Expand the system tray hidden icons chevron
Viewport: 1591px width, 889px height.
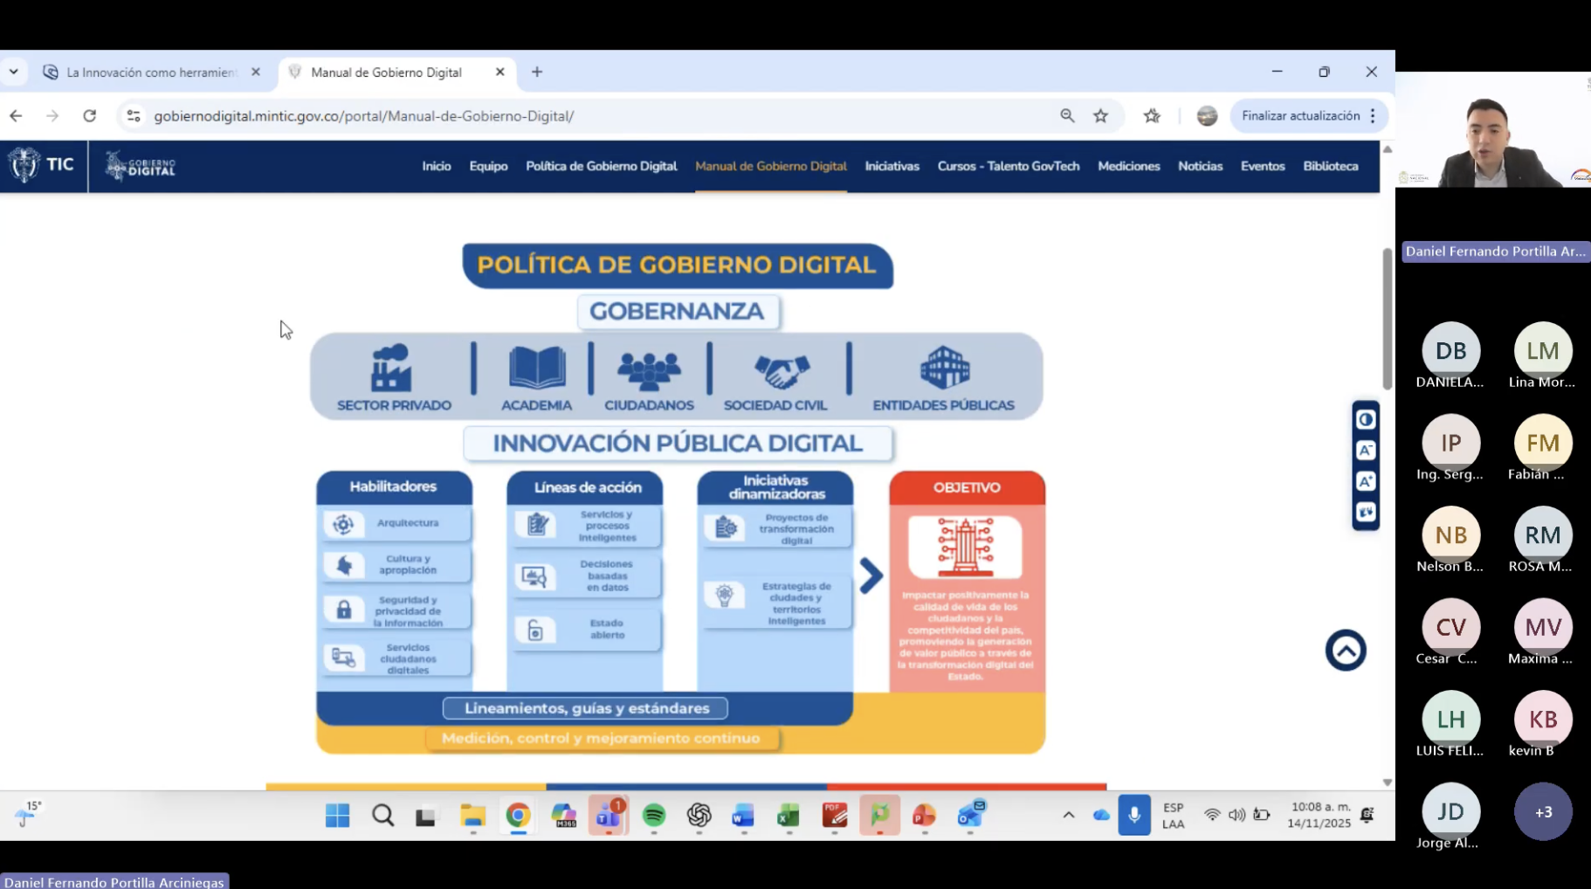[x=1068, y=816]
